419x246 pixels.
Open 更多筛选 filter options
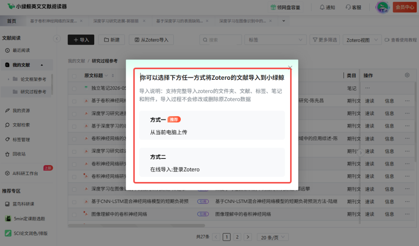click(325, 40)
